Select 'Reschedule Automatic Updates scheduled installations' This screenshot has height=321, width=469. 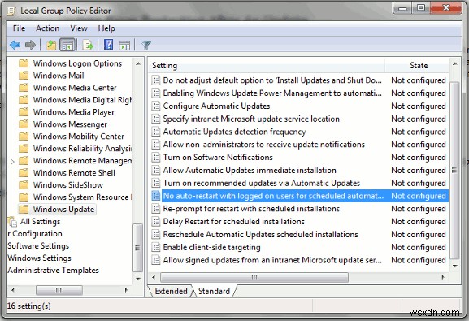point(299,234)
